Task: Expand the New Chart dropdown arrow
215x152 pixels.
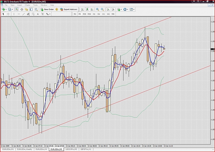Action: tap(6, 9)
